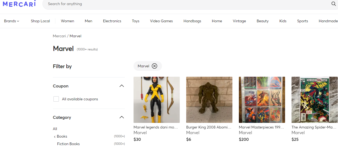Open the Kids category
338x147 pixels.
283,21
